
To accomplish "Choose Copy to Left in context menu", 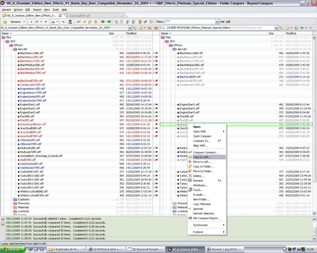I will pos(207,157).
